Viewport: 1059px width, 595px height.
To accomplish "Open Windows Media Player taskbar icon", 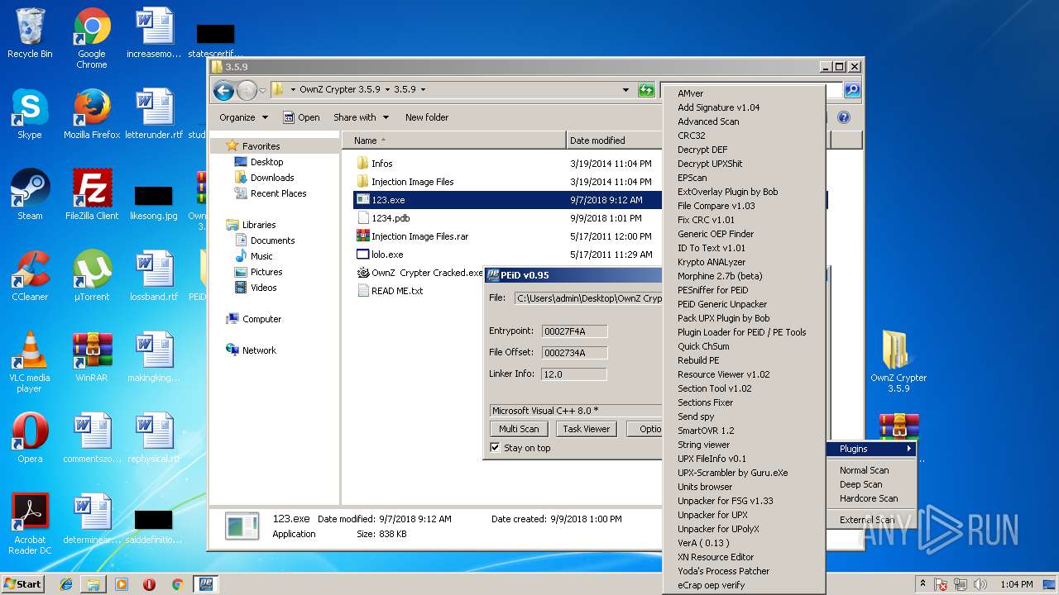I will click(x=122, y=584).
